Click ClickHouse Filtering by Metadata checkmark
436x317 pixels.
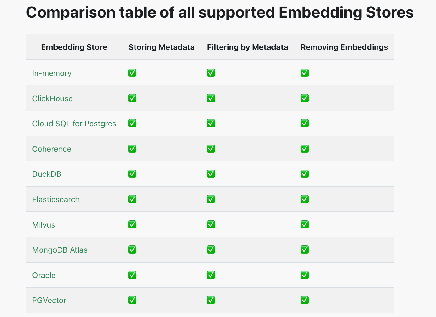point(211,98)
